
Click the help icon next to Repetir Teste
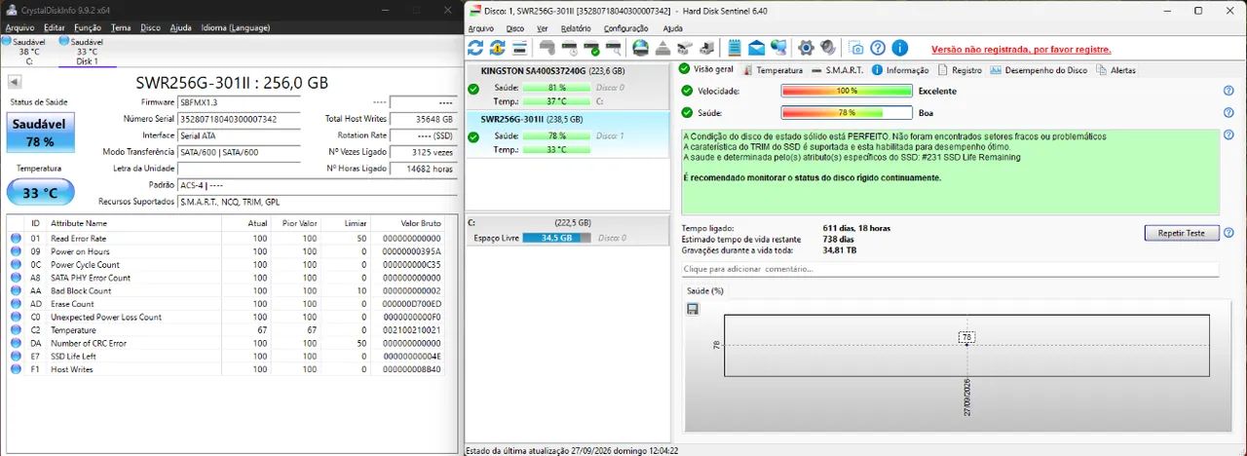click(1228, 233)
